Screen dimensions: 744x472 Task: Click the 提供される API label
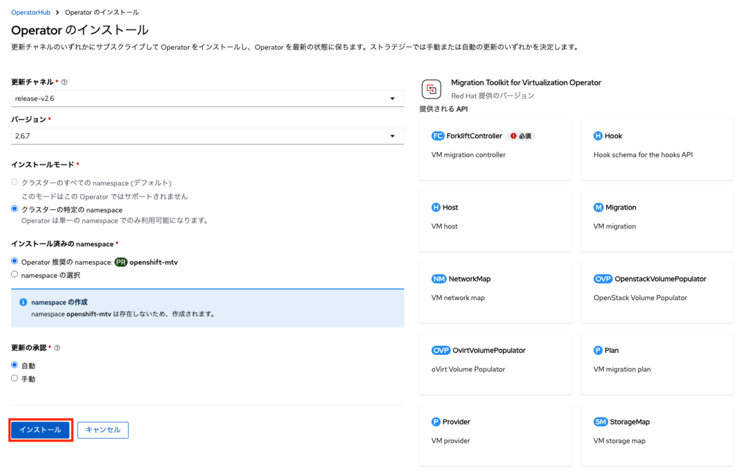pyautogui.click(x=443, y=109)
